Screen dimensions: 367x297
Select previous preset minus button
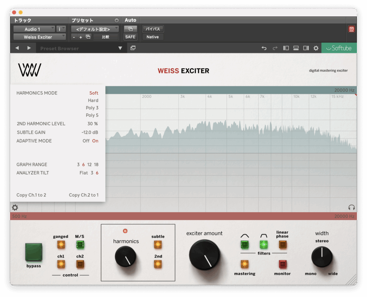tap(74, 37)
